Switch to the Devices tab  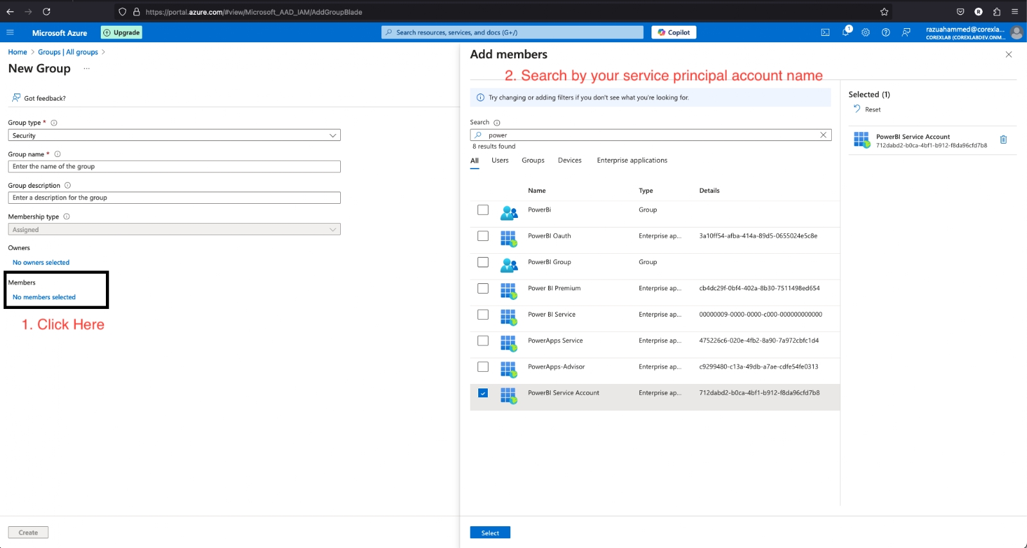[569, 160]
